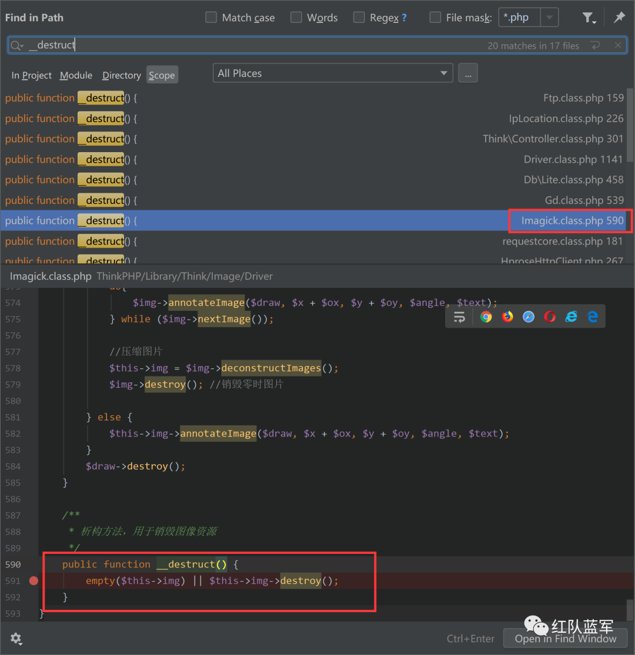This screenshot has width=635, height=655.
Task: Click deconstructImages call on line 578
Action: [271, 368]
